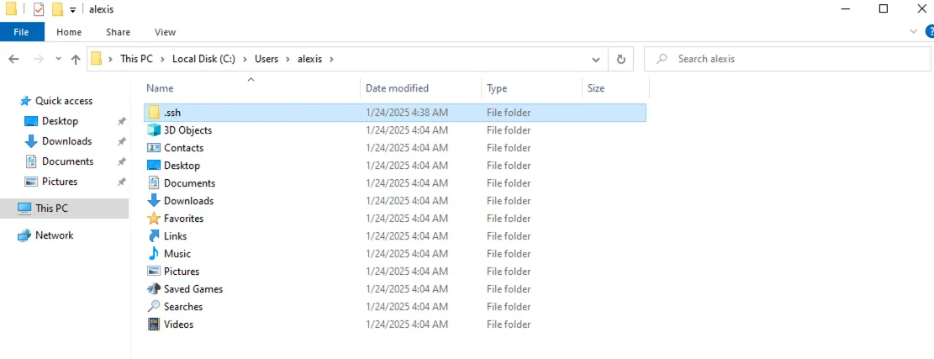Click the Network icon in sidebar

click(24, 235)
